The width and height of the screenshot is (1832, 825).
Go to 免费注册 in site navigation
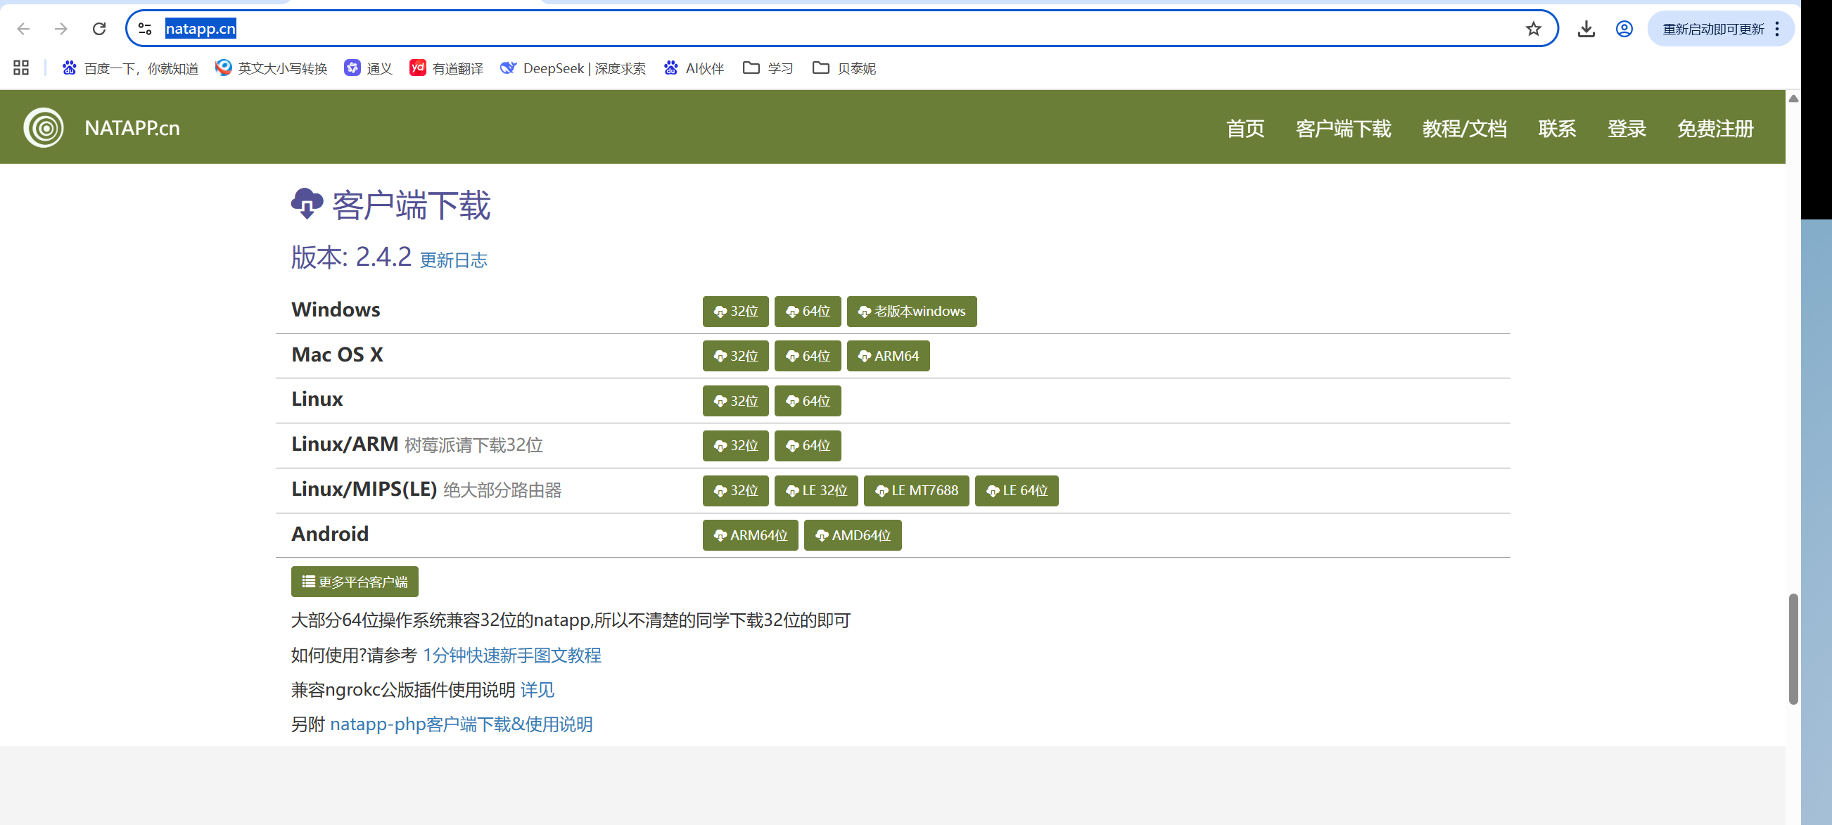[1715, 129]
